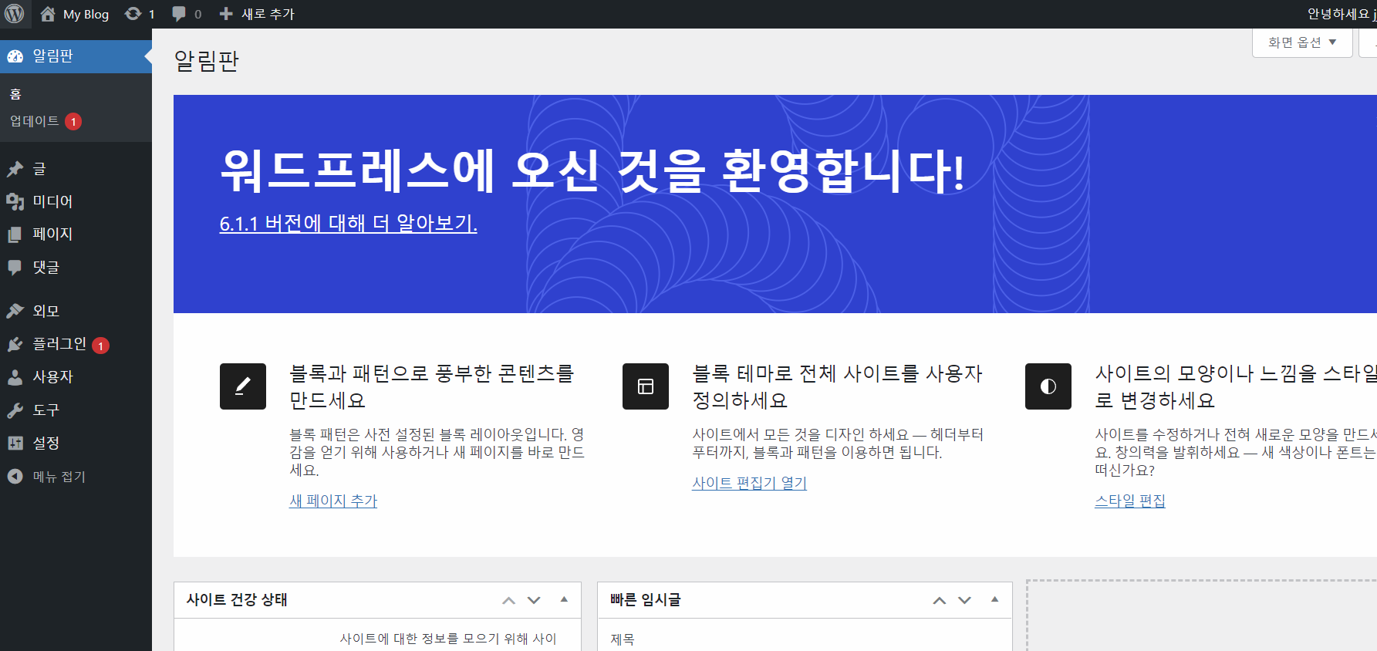Click the 외모 paintbrush icon
The height and width of the screenshot is (651, 1377).
[15, 311]
